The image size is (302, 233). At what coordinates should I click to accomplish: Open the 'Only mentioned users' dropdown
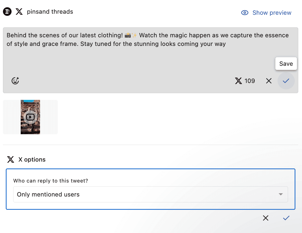point(145,194)
